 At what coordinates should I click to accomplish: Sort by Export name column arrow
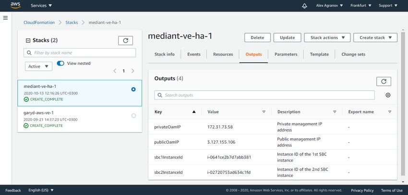[x=390, y=112]
